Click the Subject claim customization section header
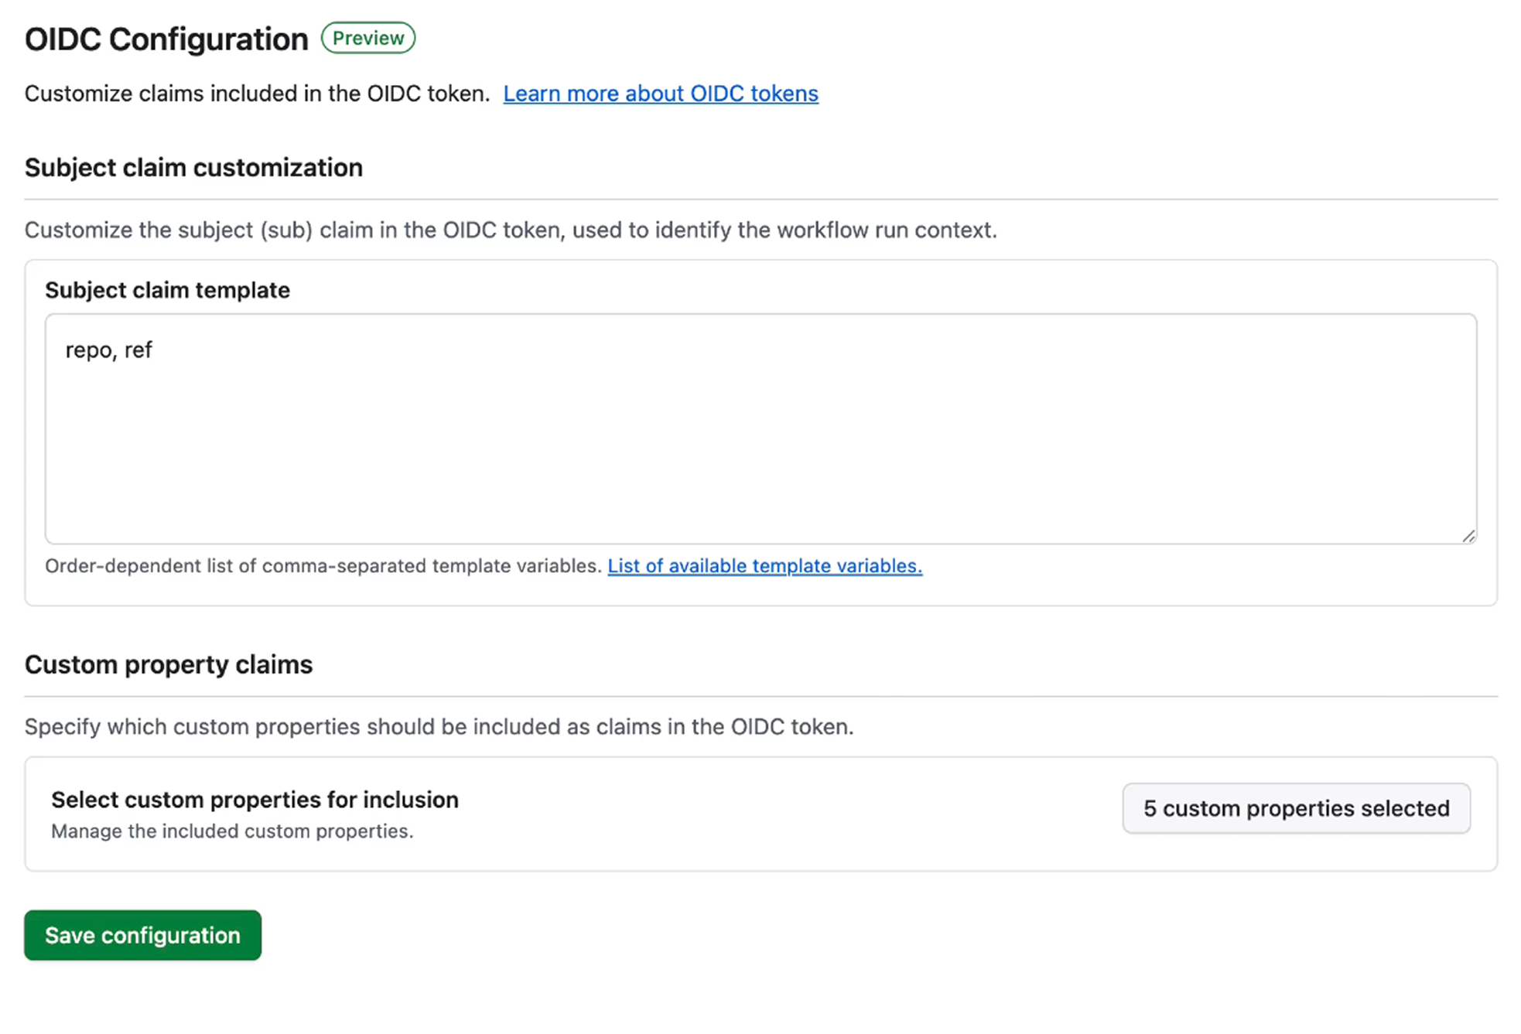The width and height of the screenshot is (1521, 1034). click(x=193, y=167)
